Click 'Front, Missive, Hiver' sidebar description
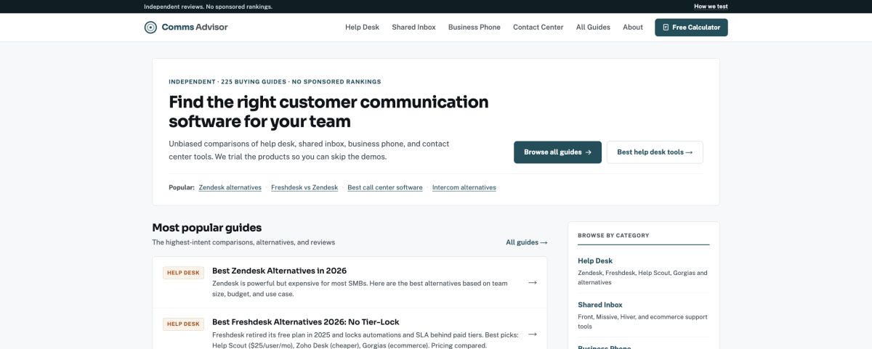 642,321
